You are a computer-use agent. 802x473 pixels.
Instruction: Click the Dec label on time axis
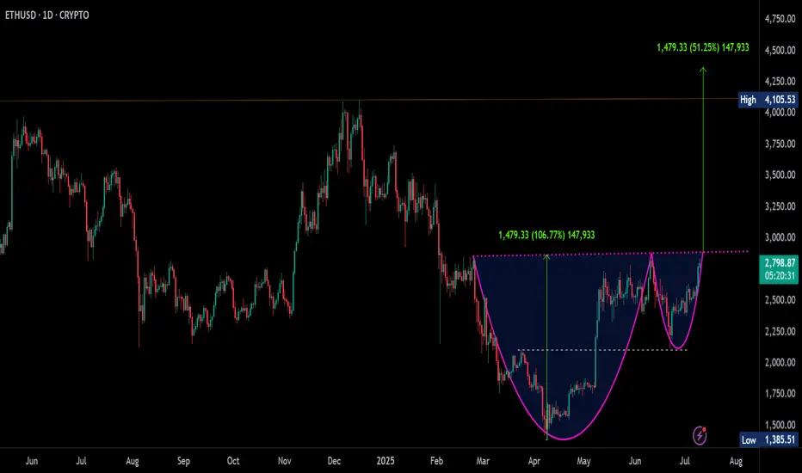334,461
